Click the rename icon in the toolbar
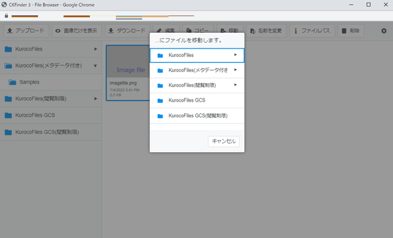Image resolution: width=393 pixels, height=238 pixels. [x=253, y=31]
